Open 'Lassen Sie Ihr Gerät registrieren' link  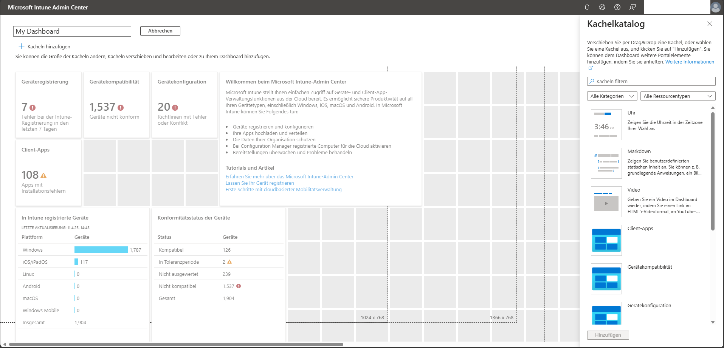coord(260,183)
